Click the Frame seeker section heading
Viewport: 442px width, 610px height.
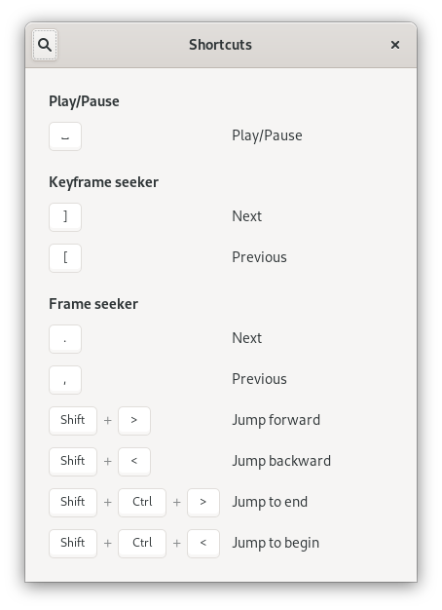pyautogui.click(x=93, y=304)
